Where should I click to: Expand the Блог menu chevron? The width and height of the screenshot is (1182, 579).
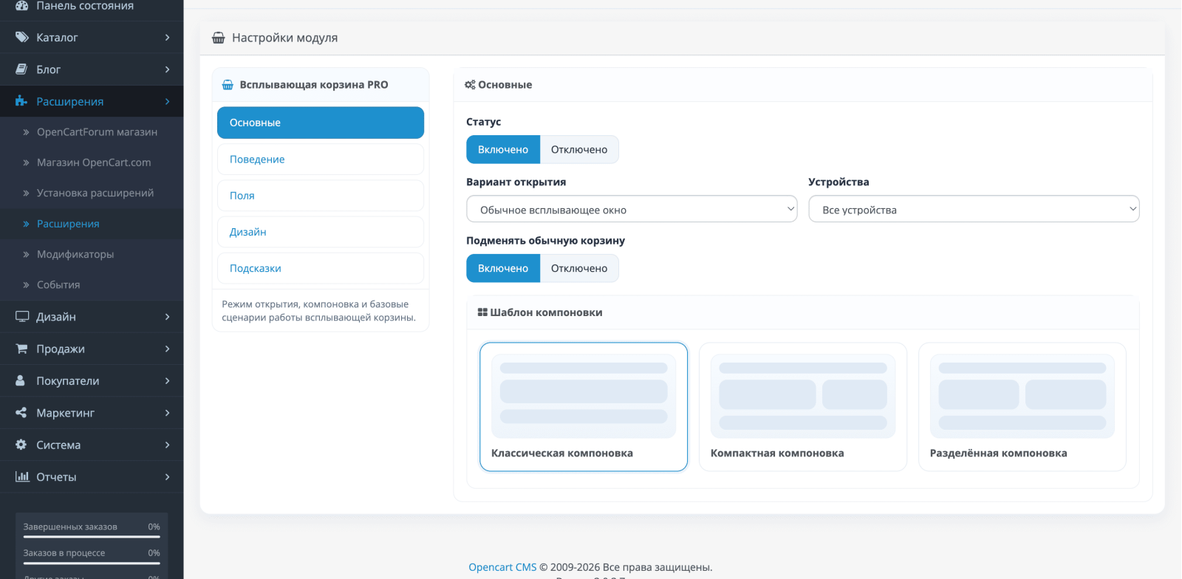pos(167,69)
